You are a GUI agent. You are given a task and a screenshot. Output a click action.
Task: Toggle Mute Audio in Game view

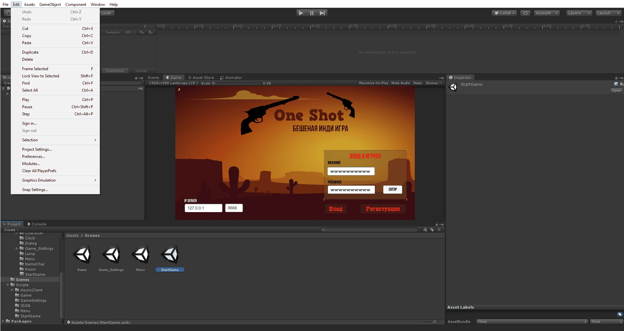pos(400,83)
